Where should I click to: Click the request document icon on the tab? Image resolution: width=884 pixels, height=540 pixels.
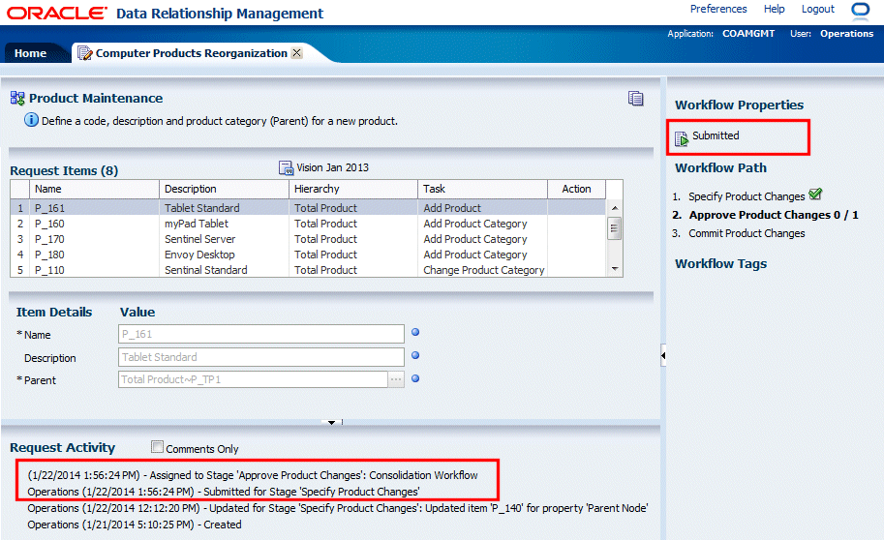84,53
